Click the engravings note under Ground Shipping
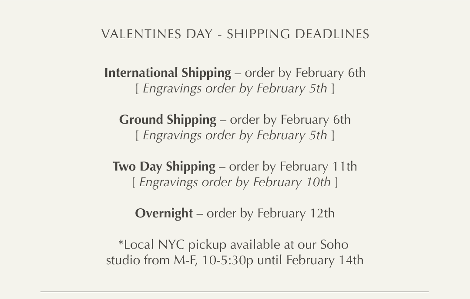Screen dimensions: 470x299 (x=235, y=135)
